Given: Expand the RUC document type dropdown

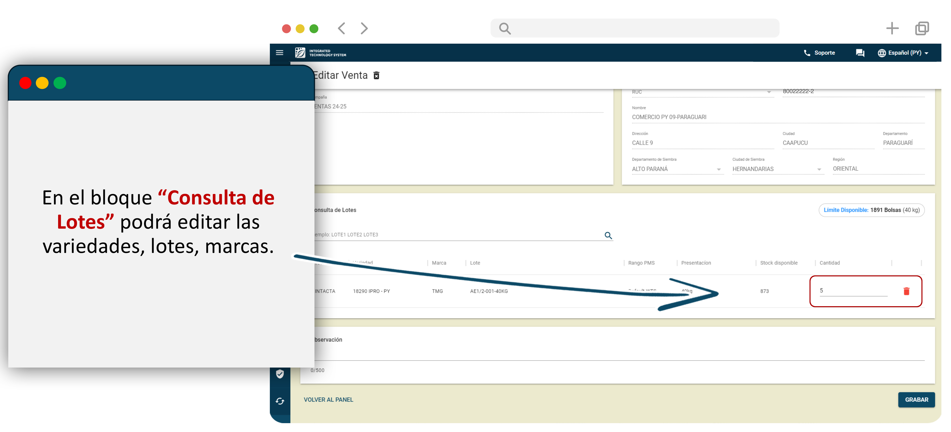Looking at the screenshot, I should point(769,92).
